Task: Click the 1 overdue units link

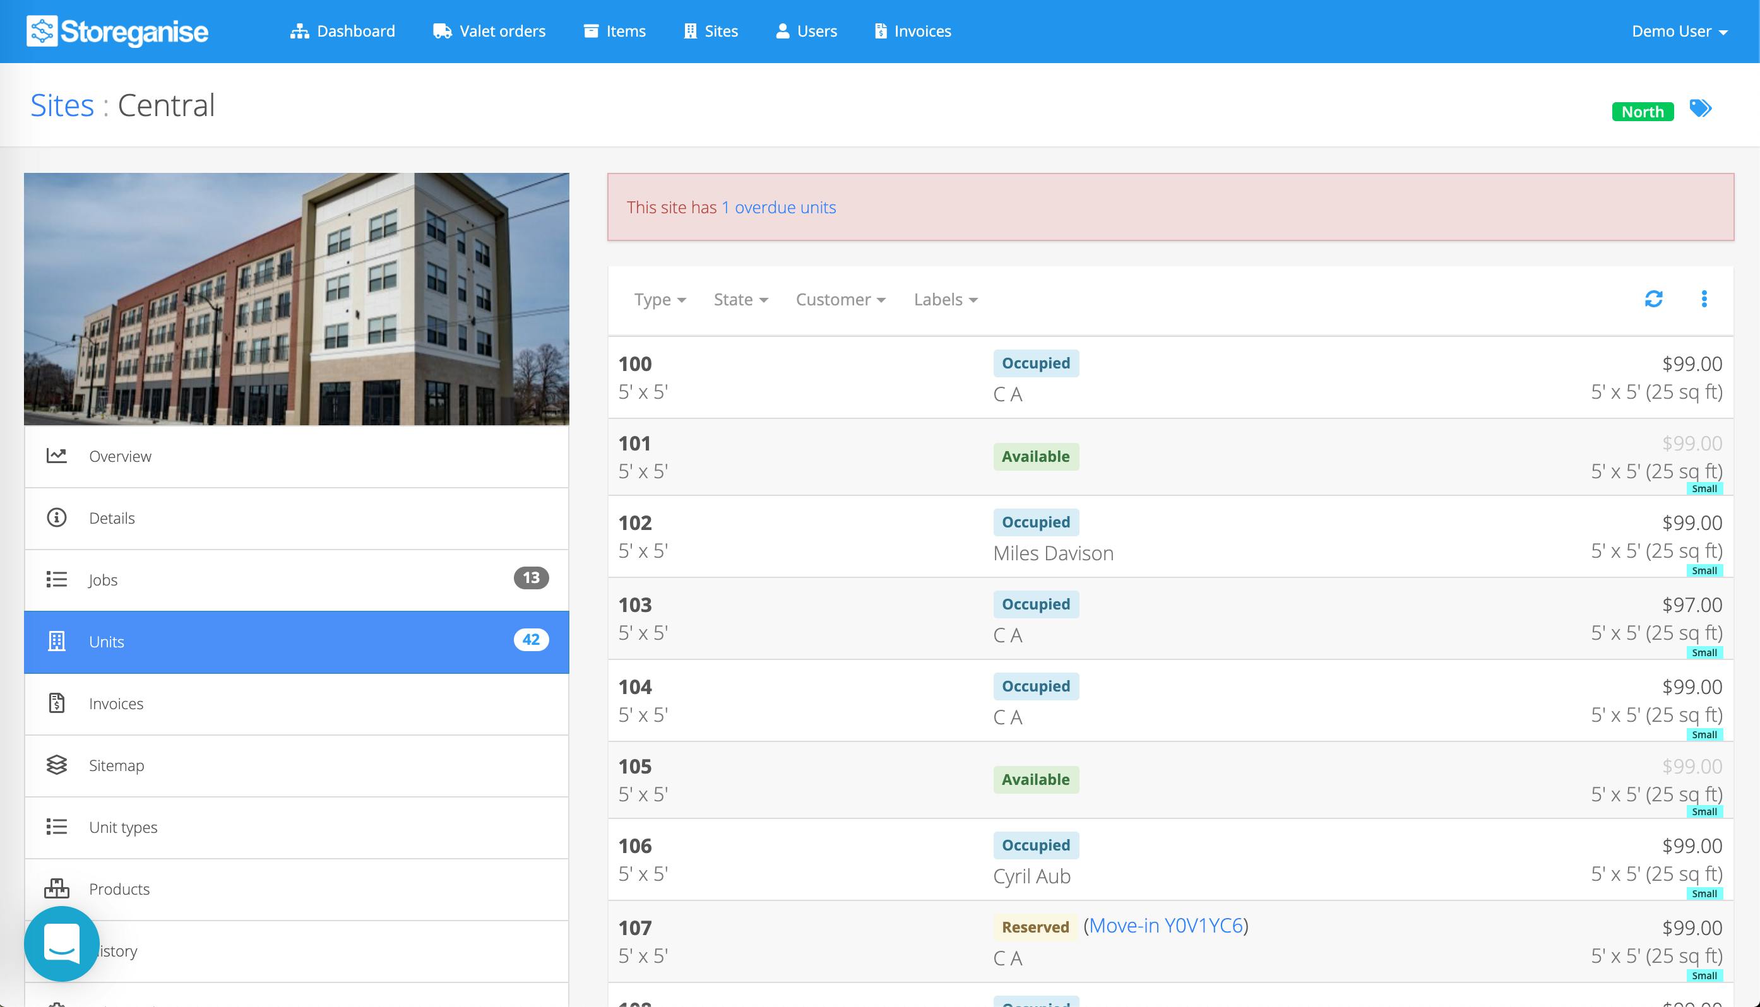Action: [778, 208]
